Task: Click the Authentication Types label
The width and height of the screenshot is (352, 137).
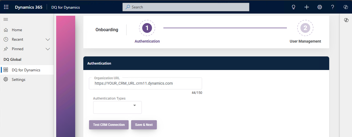Action: pyautogui.click(x=109, y=98)
